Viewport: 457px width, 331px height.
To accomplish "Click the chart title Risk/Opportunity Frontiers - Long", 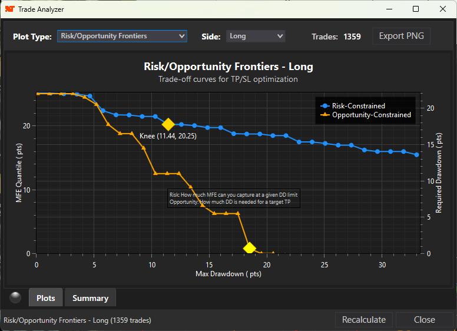I will (228, 67).
